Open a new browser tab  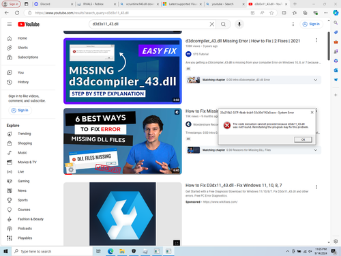[295, 4]
